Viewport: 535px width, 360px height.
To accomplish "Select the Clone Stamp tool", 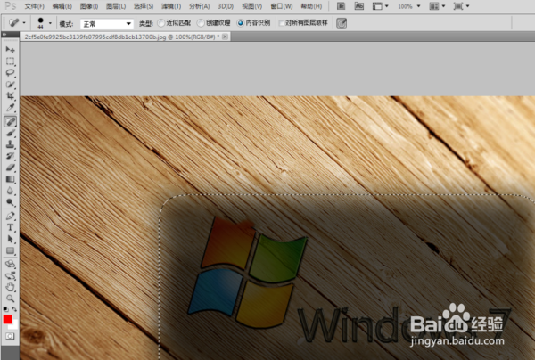I will coord(10,144).
